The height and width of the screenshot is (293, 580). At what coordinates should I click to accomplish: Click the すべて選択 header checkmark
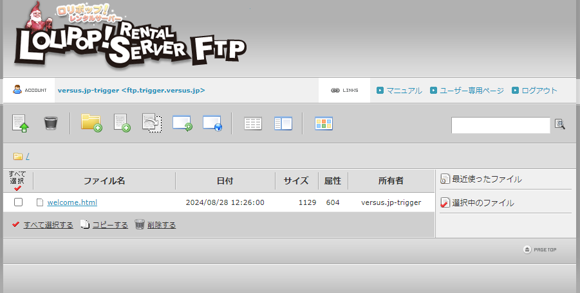(x=17, y=188)
